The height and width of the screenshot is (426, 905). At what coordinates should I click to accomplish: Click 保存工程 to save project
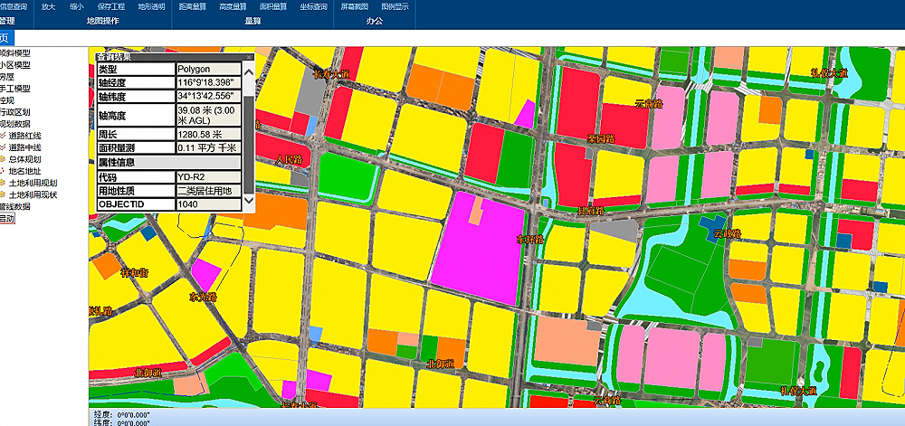(110, 6)
